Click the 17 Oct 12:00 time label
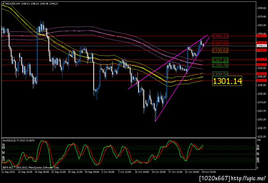This screenshot has height=183, width=268. (176, 172)
